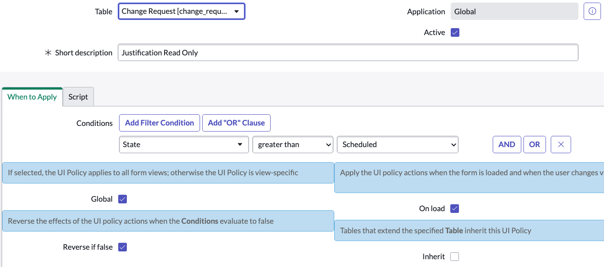This screenshot has height=267, width=604.
Task: Enable the Inherit checkbox
Action: (x=455, y=256)
